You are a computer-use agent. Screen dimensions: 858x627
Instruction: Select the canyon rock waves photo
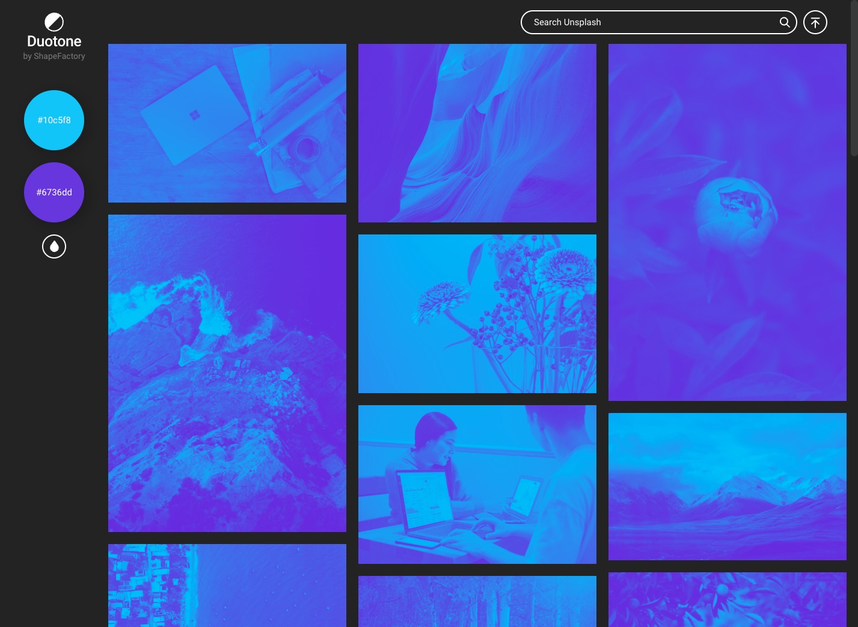477,133
